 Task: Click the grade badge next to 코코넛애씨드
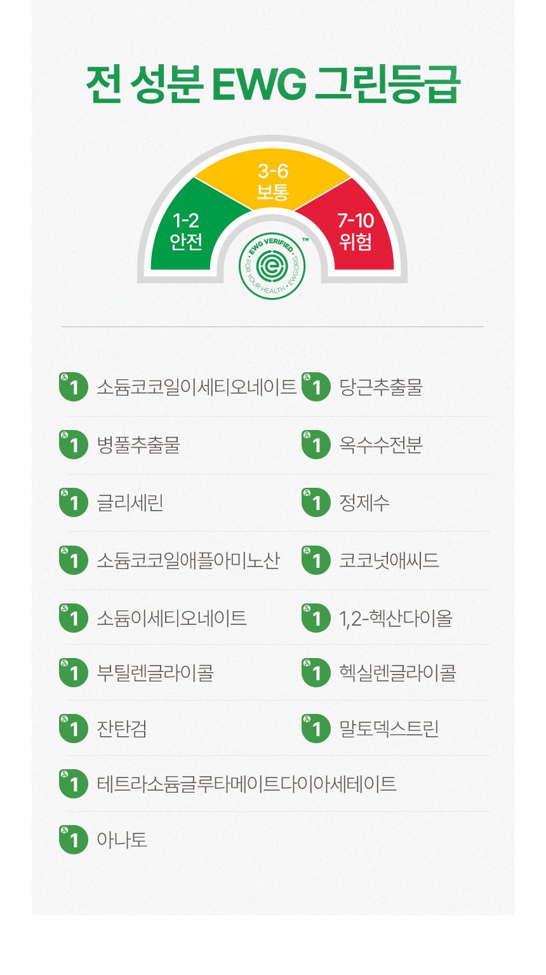coord(316,560)
